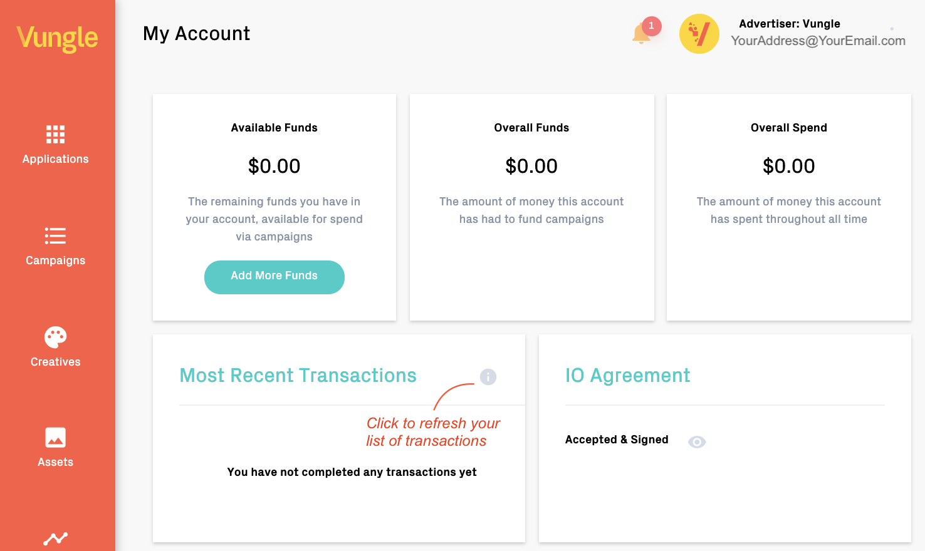Click the yellow Vungle advertiser avatar
The height and width of the screenshot is (551, 925).
(699, 34)
